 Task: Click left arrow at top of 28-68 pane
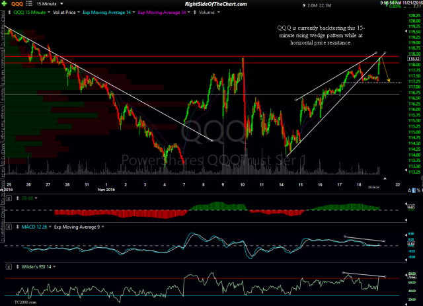[406, 204]
